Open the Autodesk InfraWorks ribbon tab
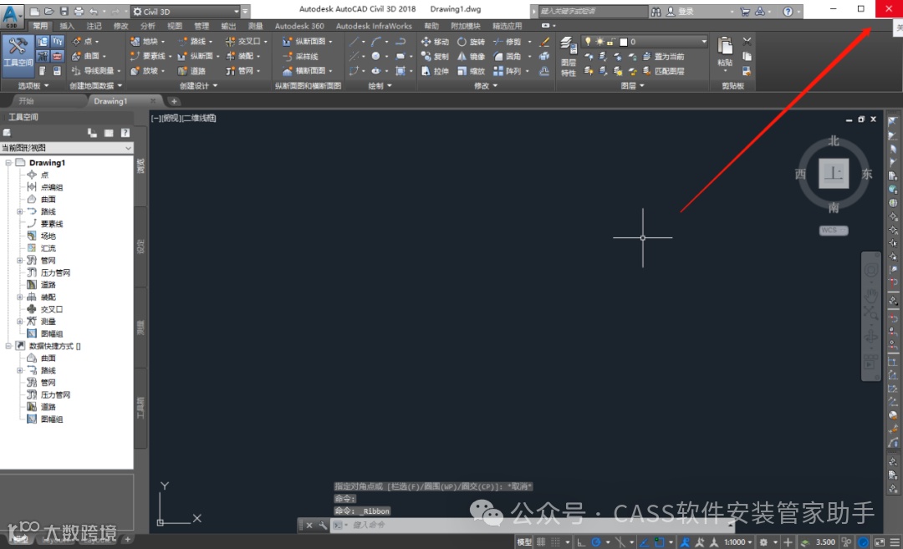The width and height of the screenshot is (903, 549). pos(374,26)
